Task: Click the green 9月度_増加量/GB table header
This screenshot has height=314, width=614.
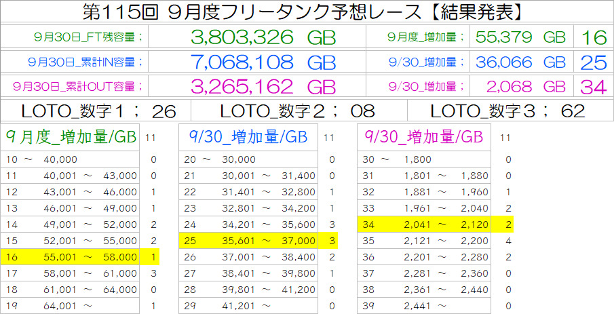Action: 71,138
